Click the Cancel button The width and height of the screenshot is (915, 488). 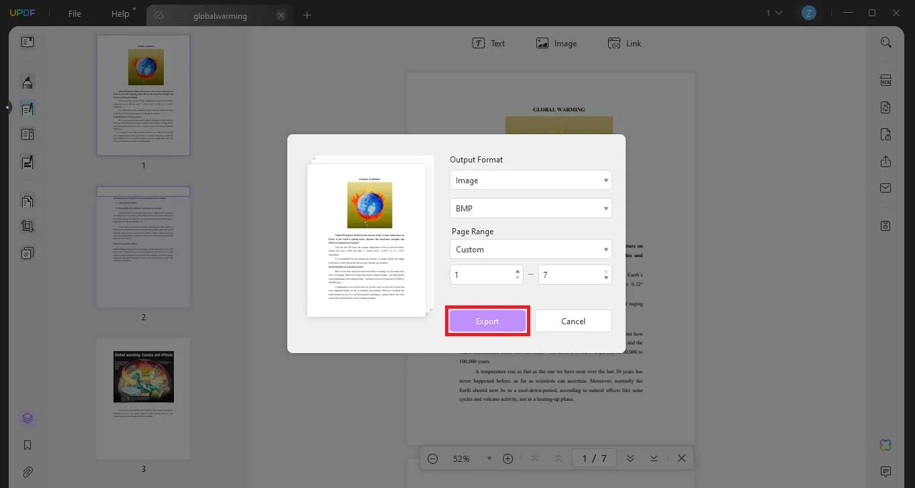coord(573,321)
